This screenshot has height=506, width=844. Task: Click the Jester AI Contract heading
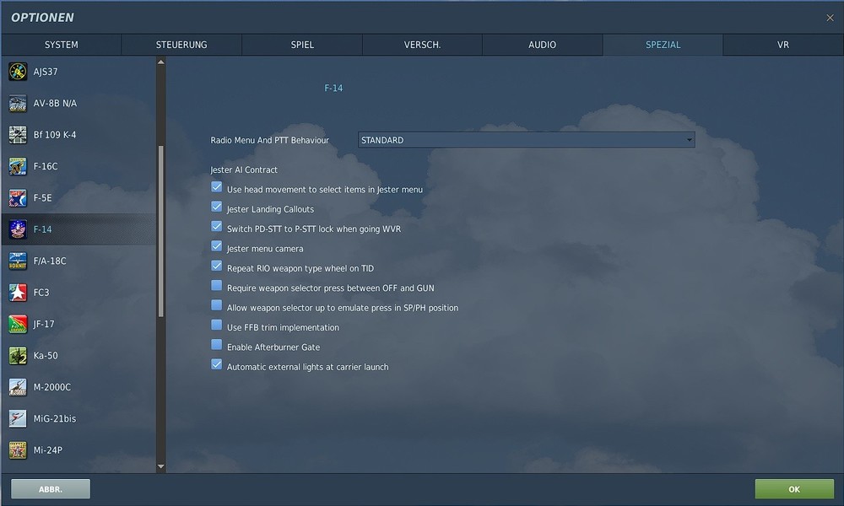(244, 170)
